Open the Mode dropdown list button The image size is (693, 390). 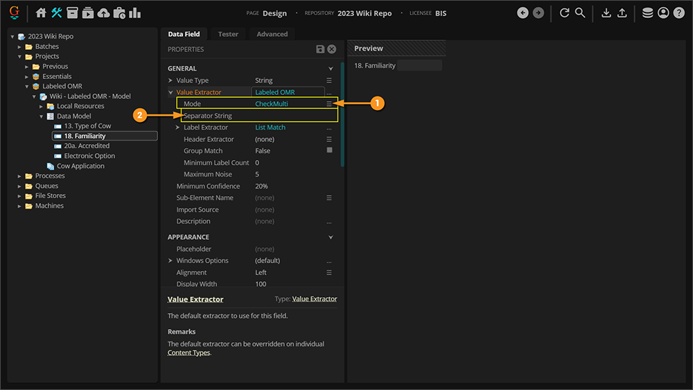pos(329,104)
